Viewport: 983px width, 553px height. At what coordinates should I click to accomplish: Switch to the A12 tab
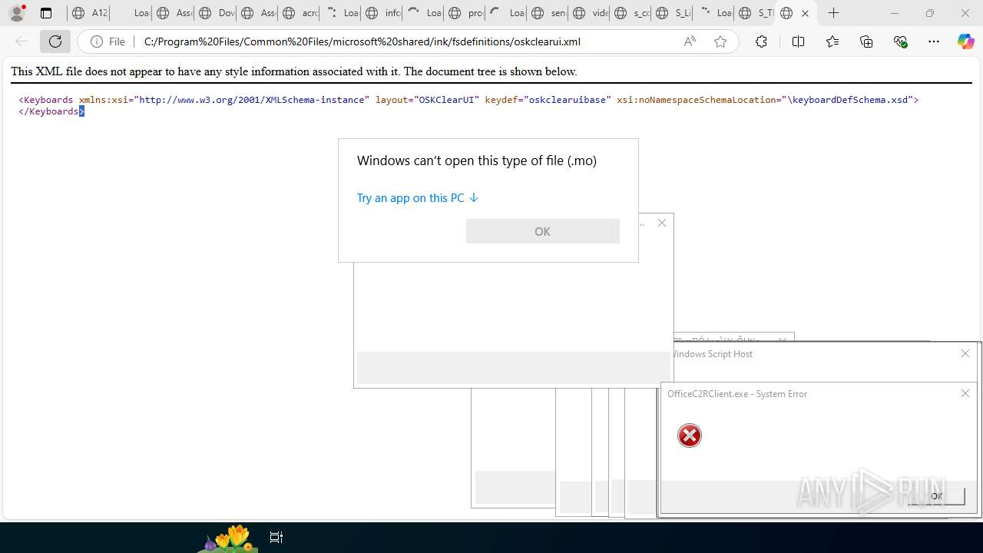pyautogui.click(x=89, y=13)
